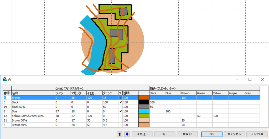Open the 色... color picker button
This screenshot has width=269, height=139.
click(x=165, y=134)
